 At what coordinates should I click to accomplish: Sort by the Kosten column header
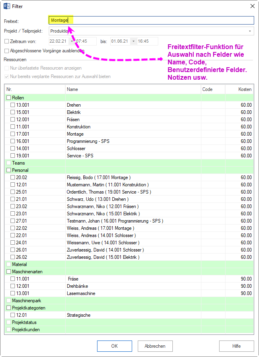(x=239, y=89)
